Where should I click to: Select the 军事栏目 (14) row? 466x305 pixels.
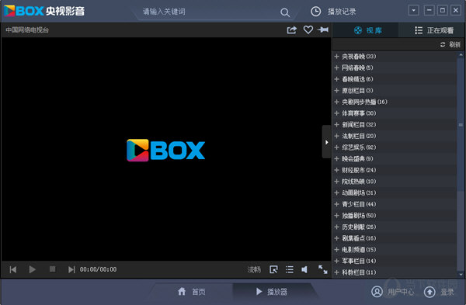pyautogui.click(x=395, y=261)
